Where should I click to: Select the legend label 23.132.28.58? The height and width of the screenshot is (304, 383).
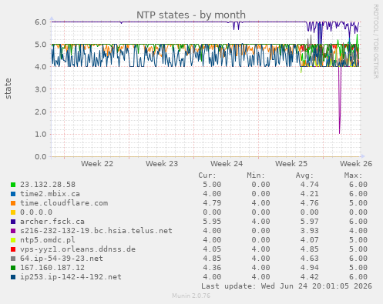point(48,185)
